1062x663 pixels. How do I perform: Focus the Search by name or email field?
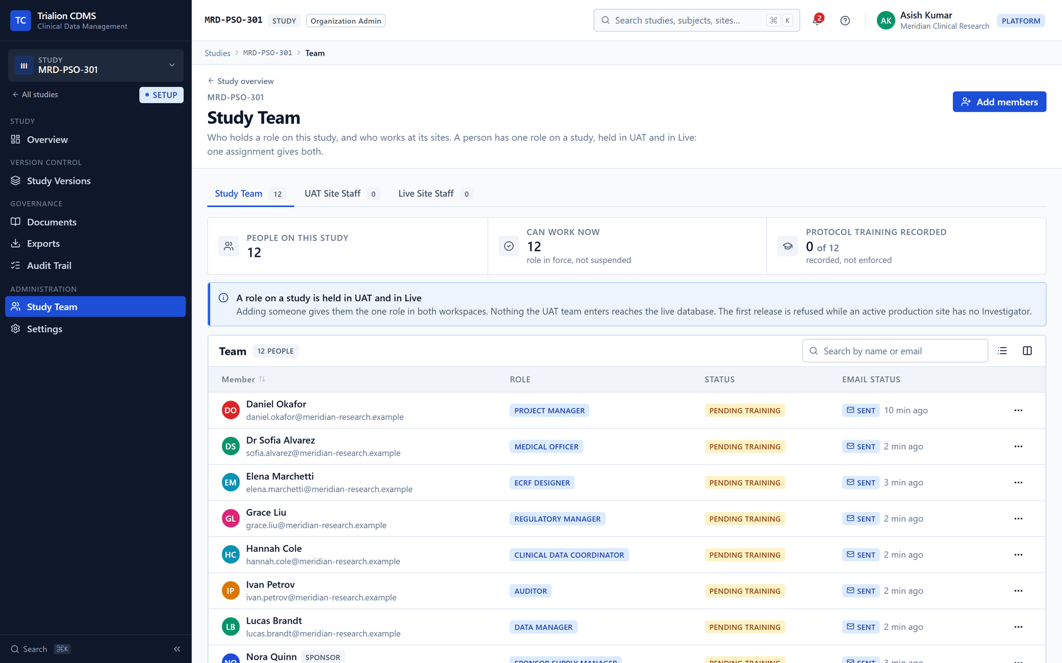[x=895, y=351]
